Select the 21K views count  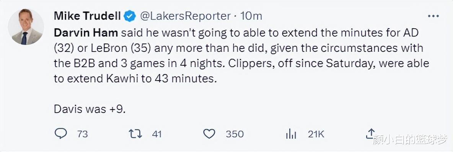pos(316,134)
